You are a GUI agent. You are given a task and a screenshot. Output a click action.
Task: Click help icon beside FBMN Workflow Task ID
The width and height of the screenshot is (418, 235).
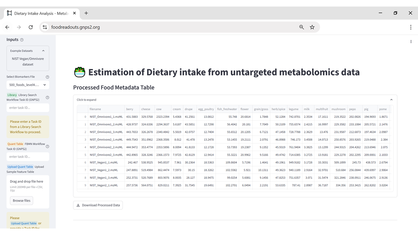[x=47, y=147]
